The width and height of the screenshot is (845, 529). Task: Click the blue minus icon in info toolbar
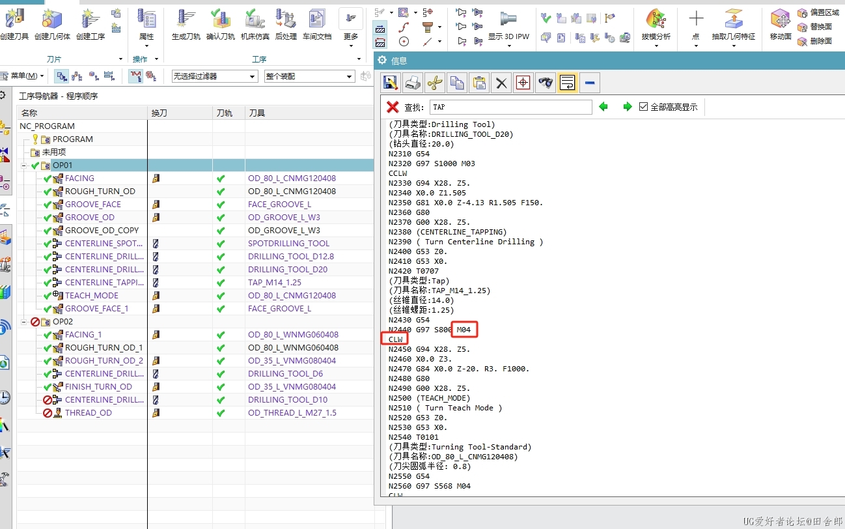click(589, 83)
